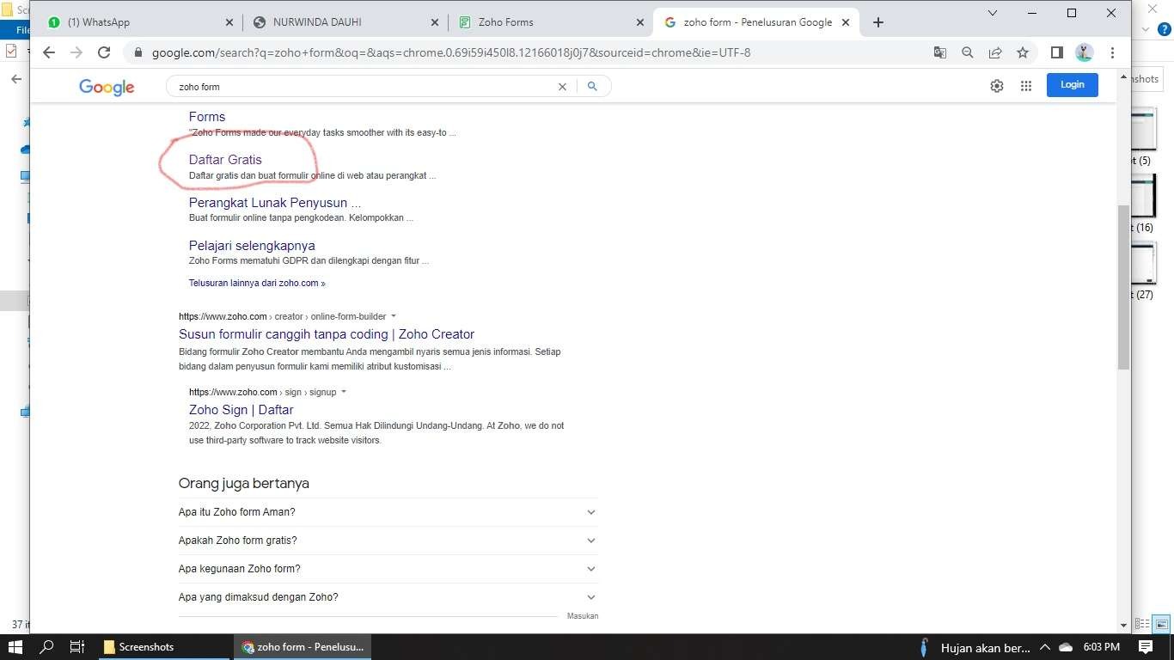Expand 'Apa itu Zoho form Aman?' question
1174x660 pixels.
pyautogui.click(x=388, y=512)
